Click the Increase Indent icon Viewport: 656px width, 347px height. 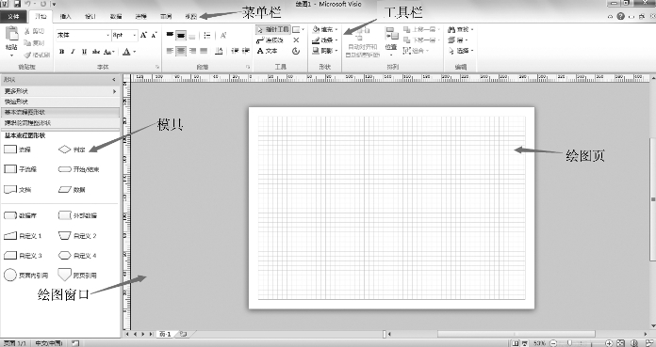(246, 51)
